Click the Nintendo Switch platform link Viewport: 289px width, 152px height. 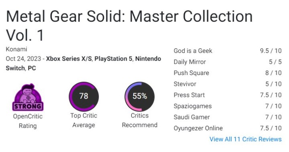(x=148, y=59)
